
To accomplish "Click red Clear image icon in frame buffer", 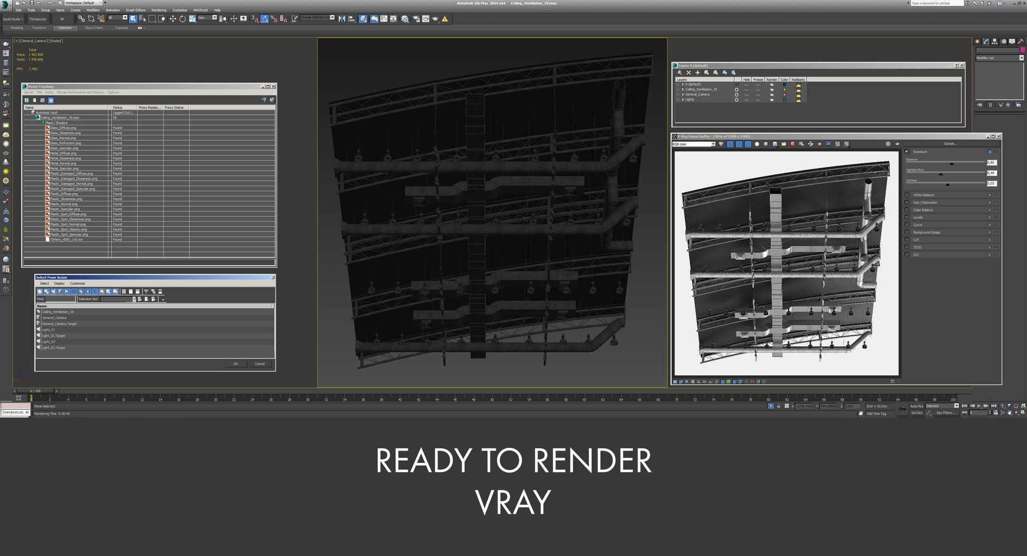I will (x=793, y=144).
